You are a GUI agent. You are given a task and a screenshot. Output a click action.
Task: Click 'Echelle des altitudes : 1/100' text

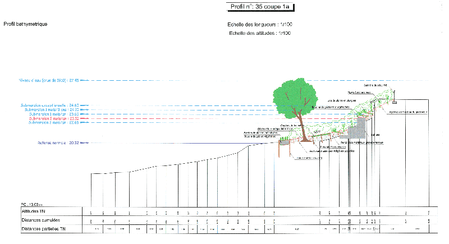260,33
